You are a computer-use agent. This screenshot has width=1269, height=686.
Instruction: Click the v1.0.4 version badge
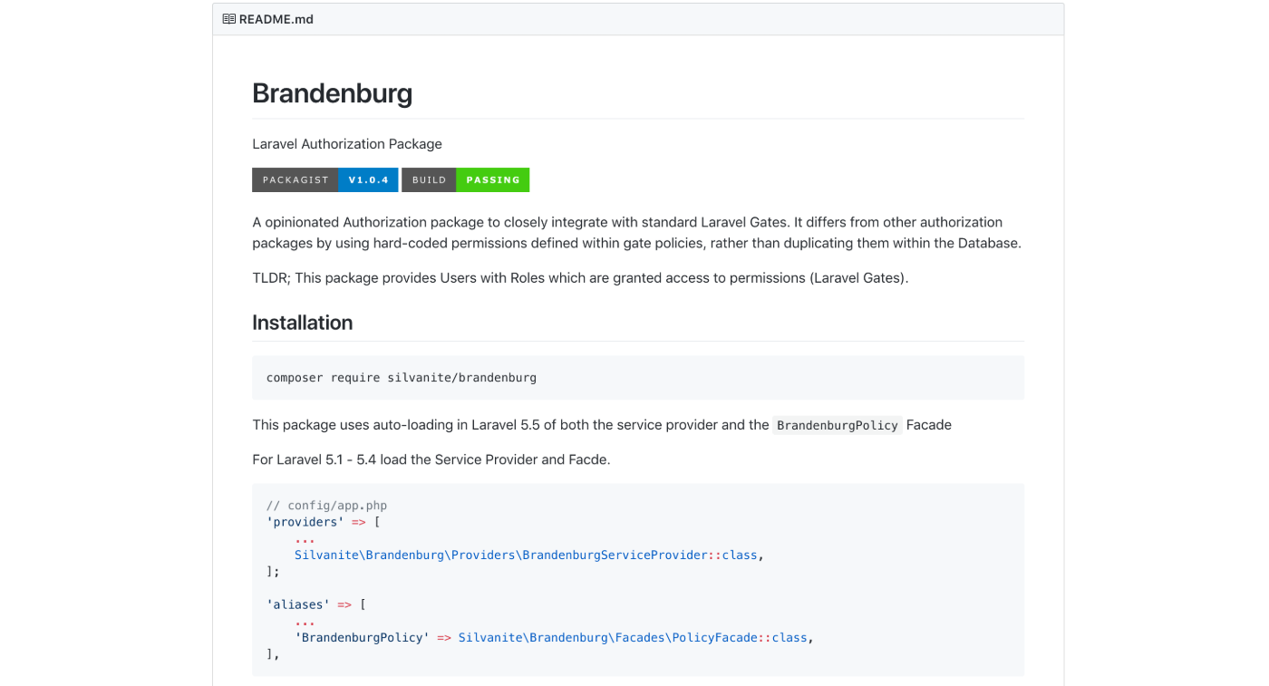(x=368, y=180)
